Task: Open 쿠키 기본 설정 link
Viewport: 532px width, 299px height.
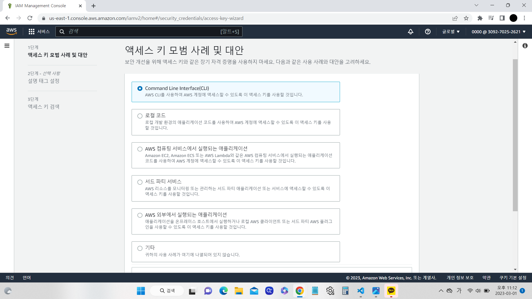Action: pos(513,278)
